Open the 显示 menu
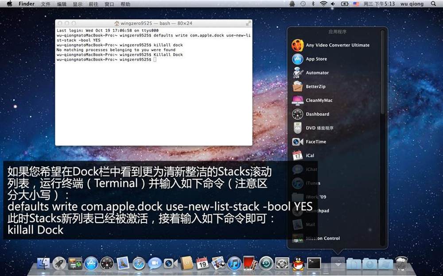Image resolution: width=443 pixels, height=276 pixels. 78,4
